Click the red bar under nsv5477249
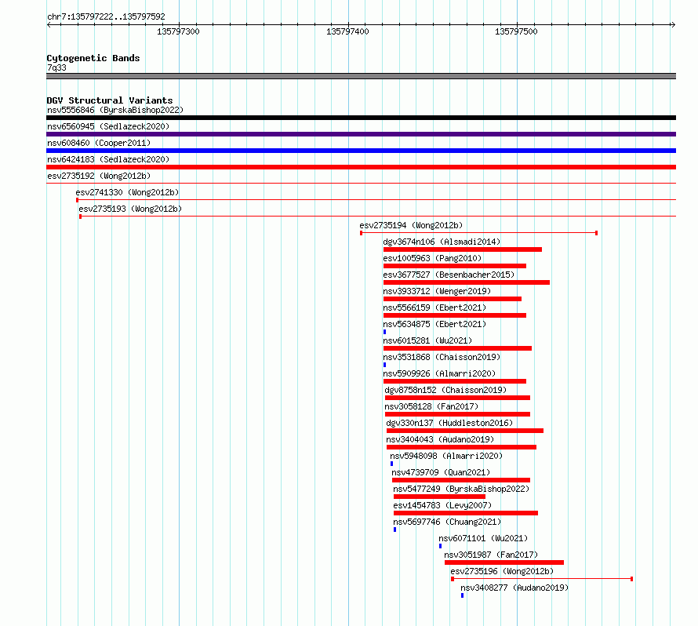 tap(439, 497)
